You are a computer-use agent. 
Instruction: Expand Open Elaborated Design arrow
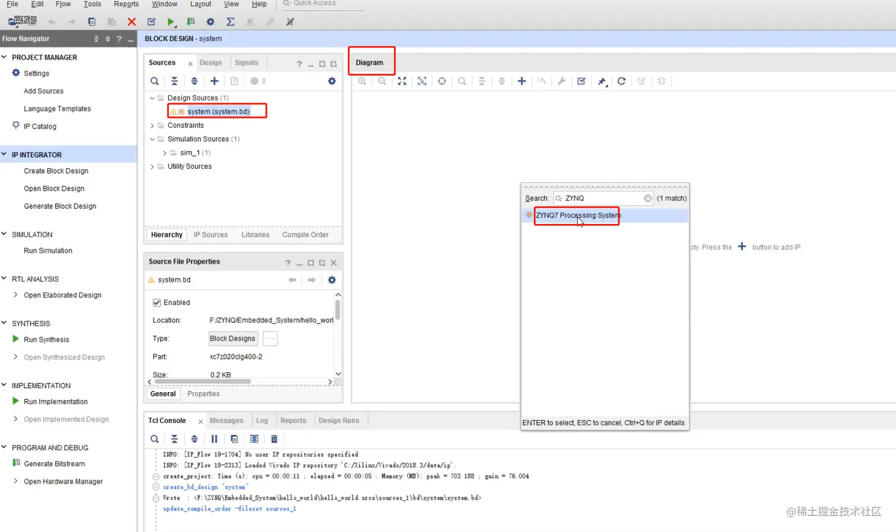click(x=15, y=295)
